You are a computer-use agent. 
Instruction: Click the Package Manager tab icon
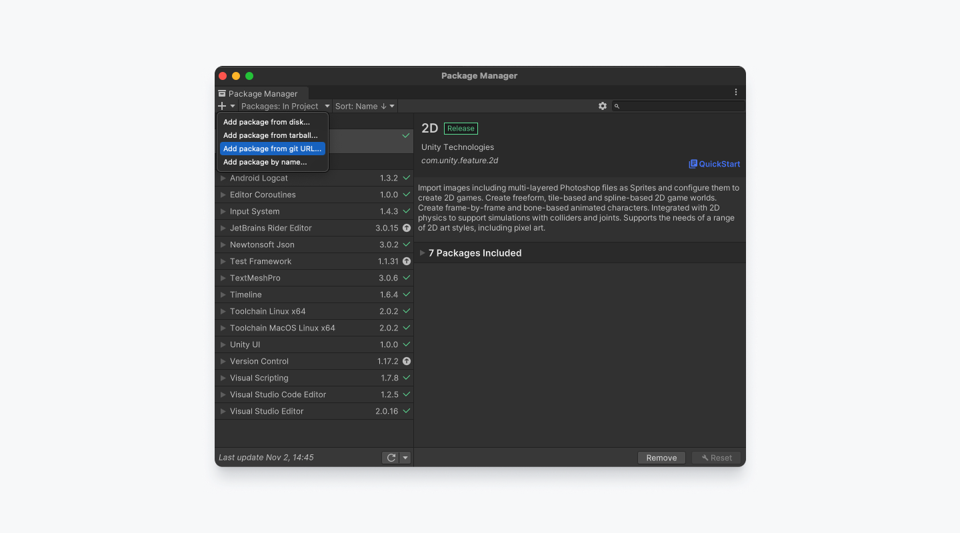222,94
